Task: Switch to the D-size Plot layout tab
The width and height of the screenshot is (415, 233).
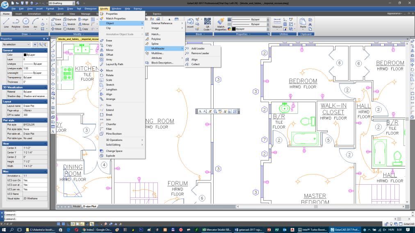Action: 90,206
